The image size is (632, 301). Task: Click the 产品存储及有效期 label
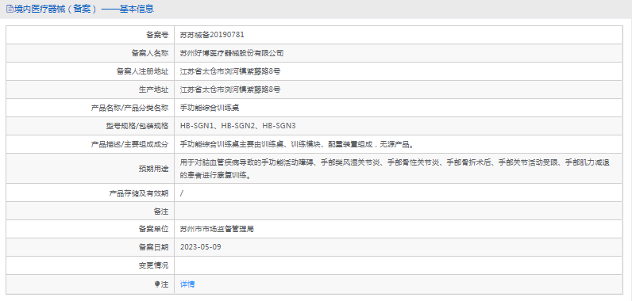tap(139, 193)
